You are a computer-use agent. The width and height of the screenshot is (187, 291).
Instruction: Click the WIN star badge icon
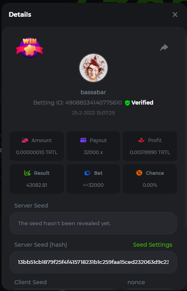point(30,48)
